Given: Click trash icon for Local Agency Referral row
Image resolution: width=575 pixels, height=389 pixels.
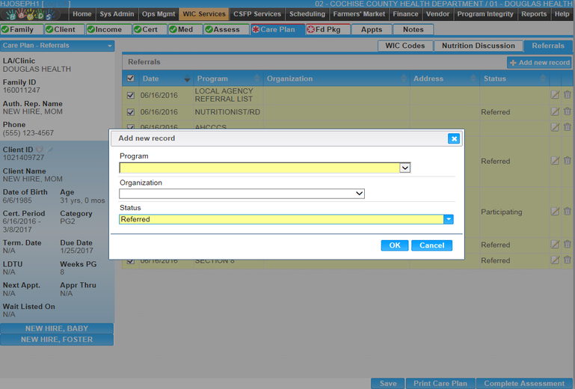Looking at the screenshot, I should (568, 94).
